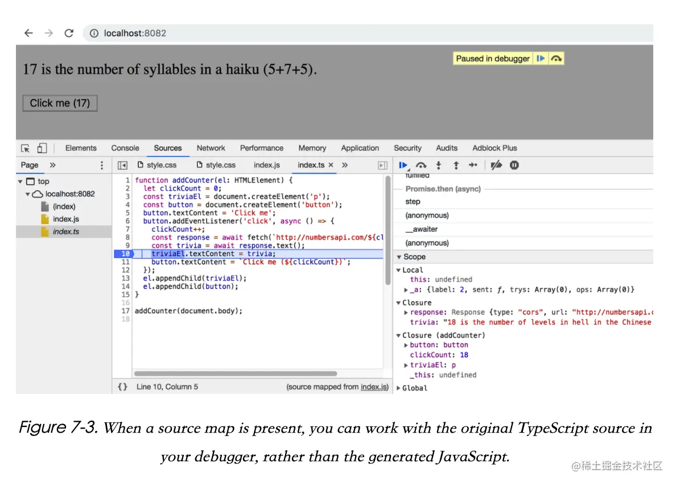Viewport: 676px width, 485px height.
Task: Step into next function call
Action: click(439, 165)
